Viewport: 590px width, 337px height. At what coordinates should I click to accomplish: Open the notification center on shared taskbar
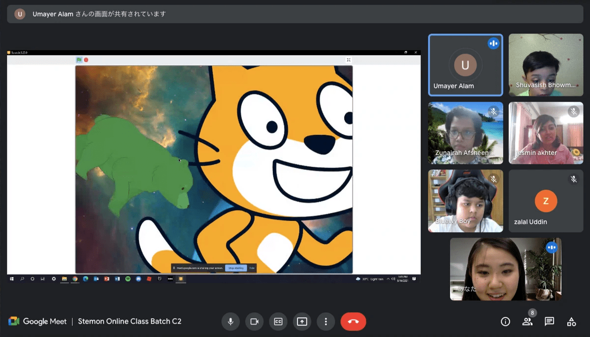(x=414, y=279)
